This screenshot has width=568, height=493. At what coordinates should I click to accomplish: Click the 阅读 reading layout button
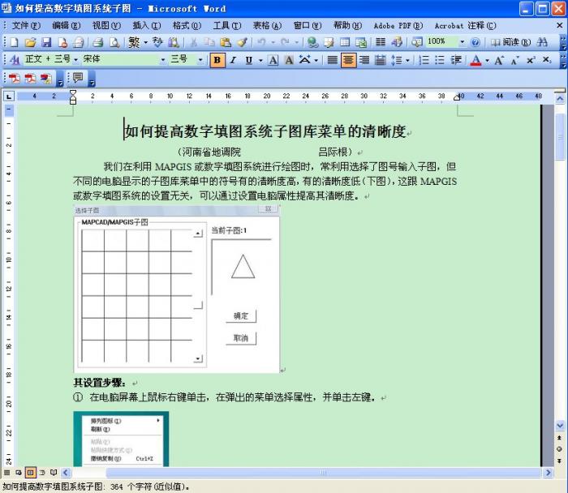tap(510, 42)
